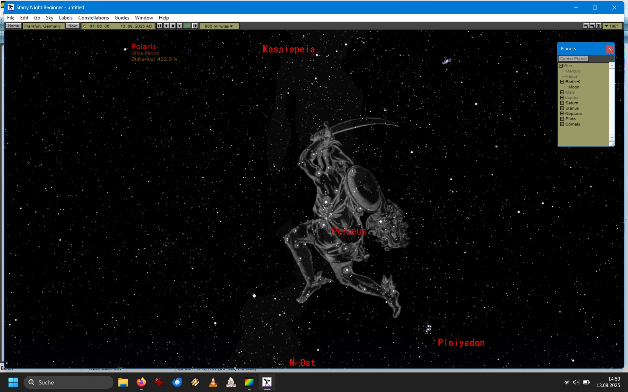Click the Polaris star label
Viewport: 628px width, 392px height.
[144, 47]
